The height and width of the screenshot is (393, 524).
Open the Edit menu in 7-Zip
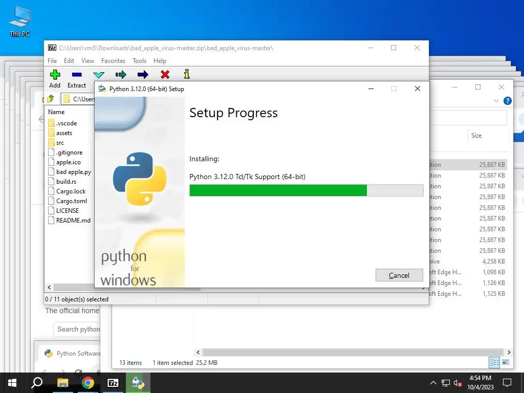pos(69,61)
